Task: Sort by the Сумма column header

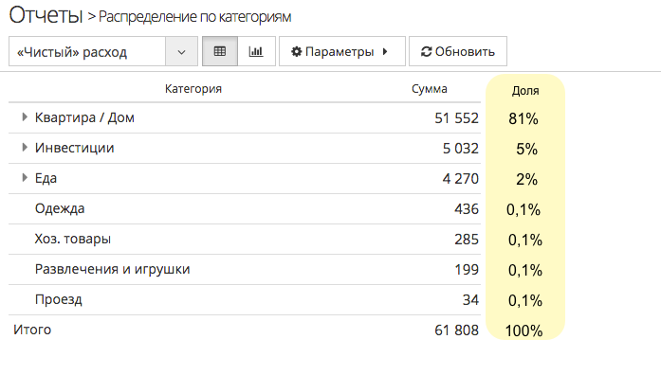Action: point(430,89)
